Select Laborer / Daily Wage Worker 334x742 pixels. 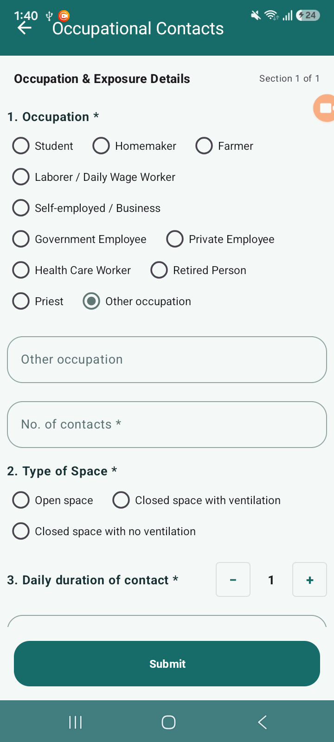(94, 177)
